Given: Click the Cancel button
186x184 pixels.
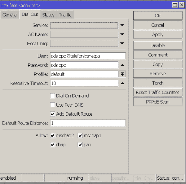Looking at the screenshot, I should (158, 25).
